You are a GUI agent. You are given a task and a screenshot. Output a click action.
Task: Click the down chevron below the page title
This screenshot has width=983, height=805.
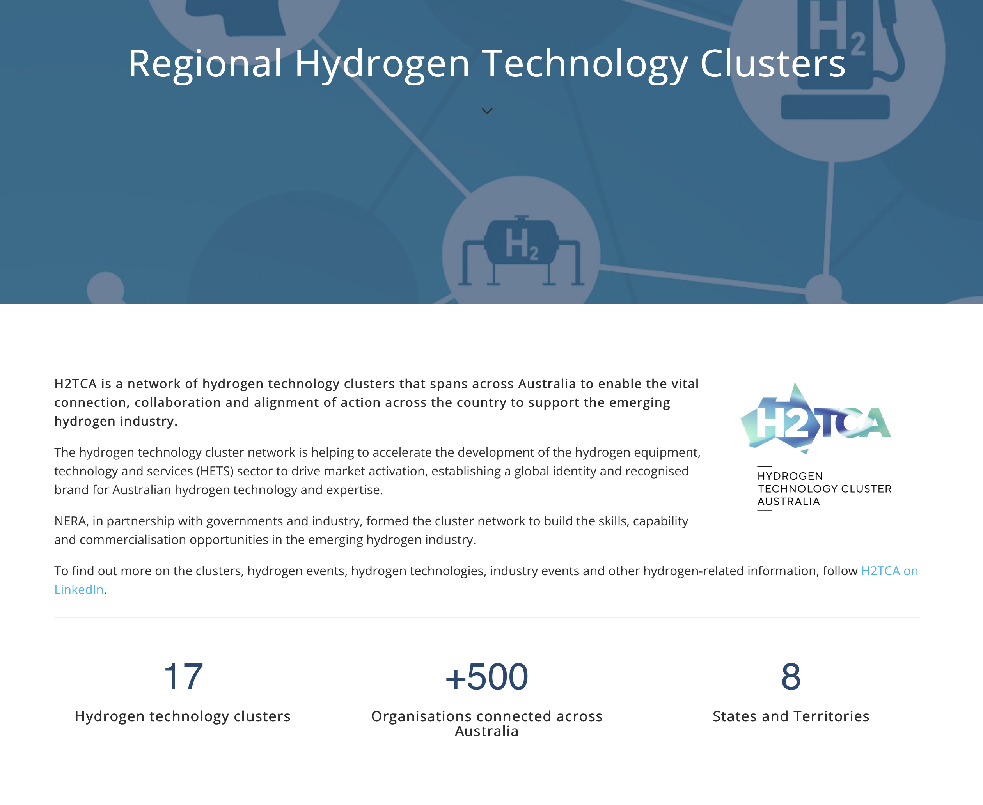487,111
